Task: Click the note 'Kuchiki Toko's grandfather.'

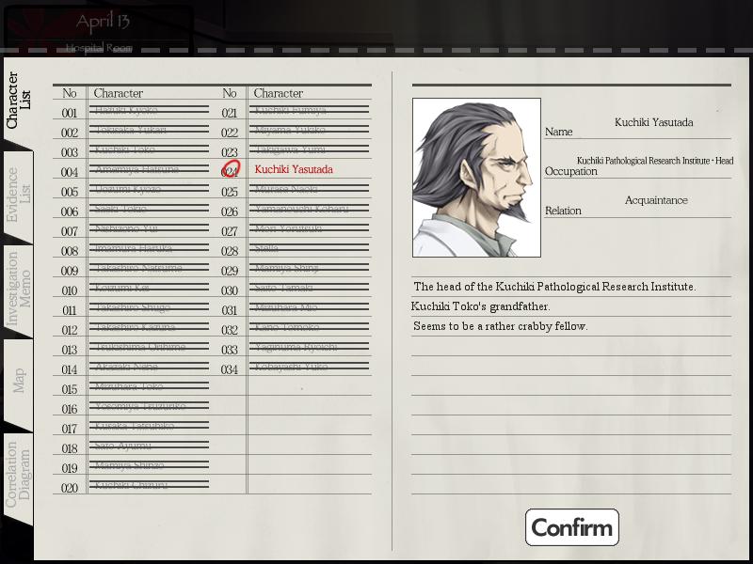Action: (x=480, y=306)
